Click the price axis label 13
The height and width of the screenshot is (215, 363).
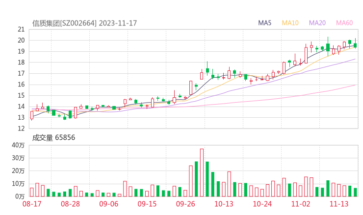click(21, 117)
